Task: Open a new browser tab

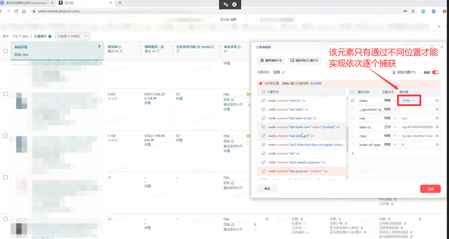Action: pyautogui.click(x=120, y=3)
